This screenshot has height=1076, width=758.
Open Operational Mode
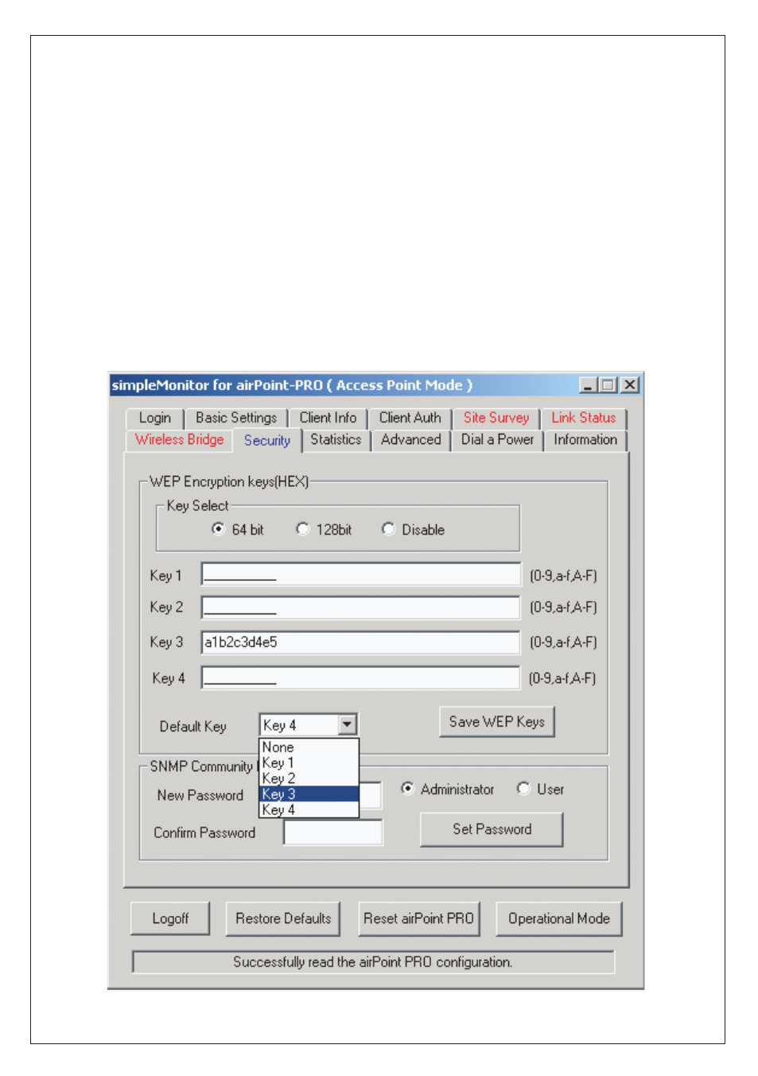[559, 918]
